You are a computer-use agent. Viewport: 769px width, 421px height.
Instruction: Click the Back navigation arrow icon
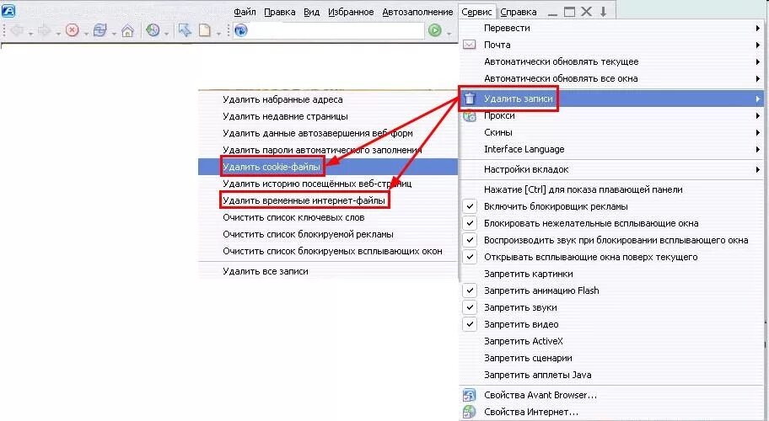tap(17, 30)
